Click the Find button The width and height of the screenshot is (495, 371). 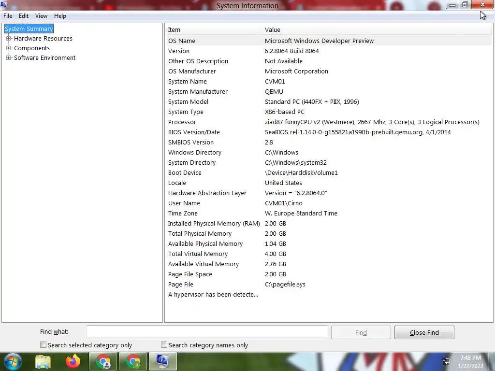[x=361, y=332]
